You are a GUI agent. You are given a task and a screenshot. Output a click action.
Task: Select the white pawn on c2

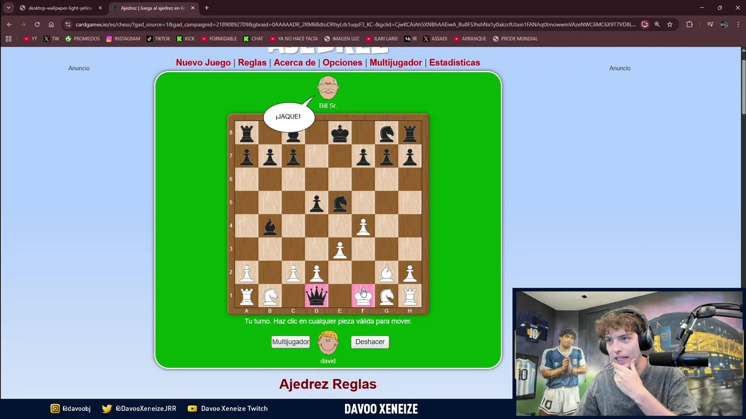[x=293, y=273]
